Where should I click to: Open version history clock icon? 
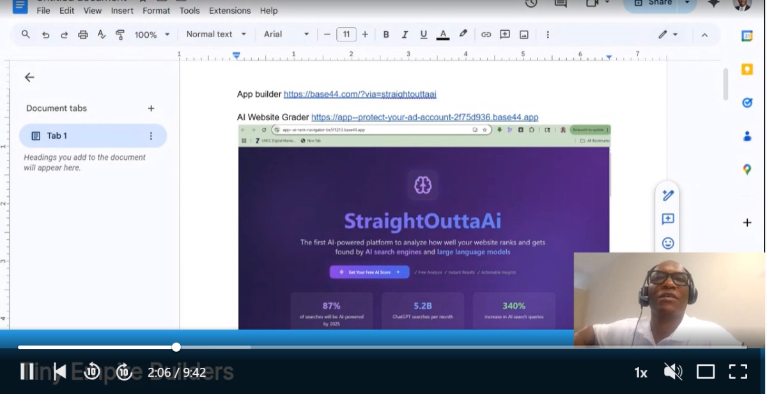531,4
